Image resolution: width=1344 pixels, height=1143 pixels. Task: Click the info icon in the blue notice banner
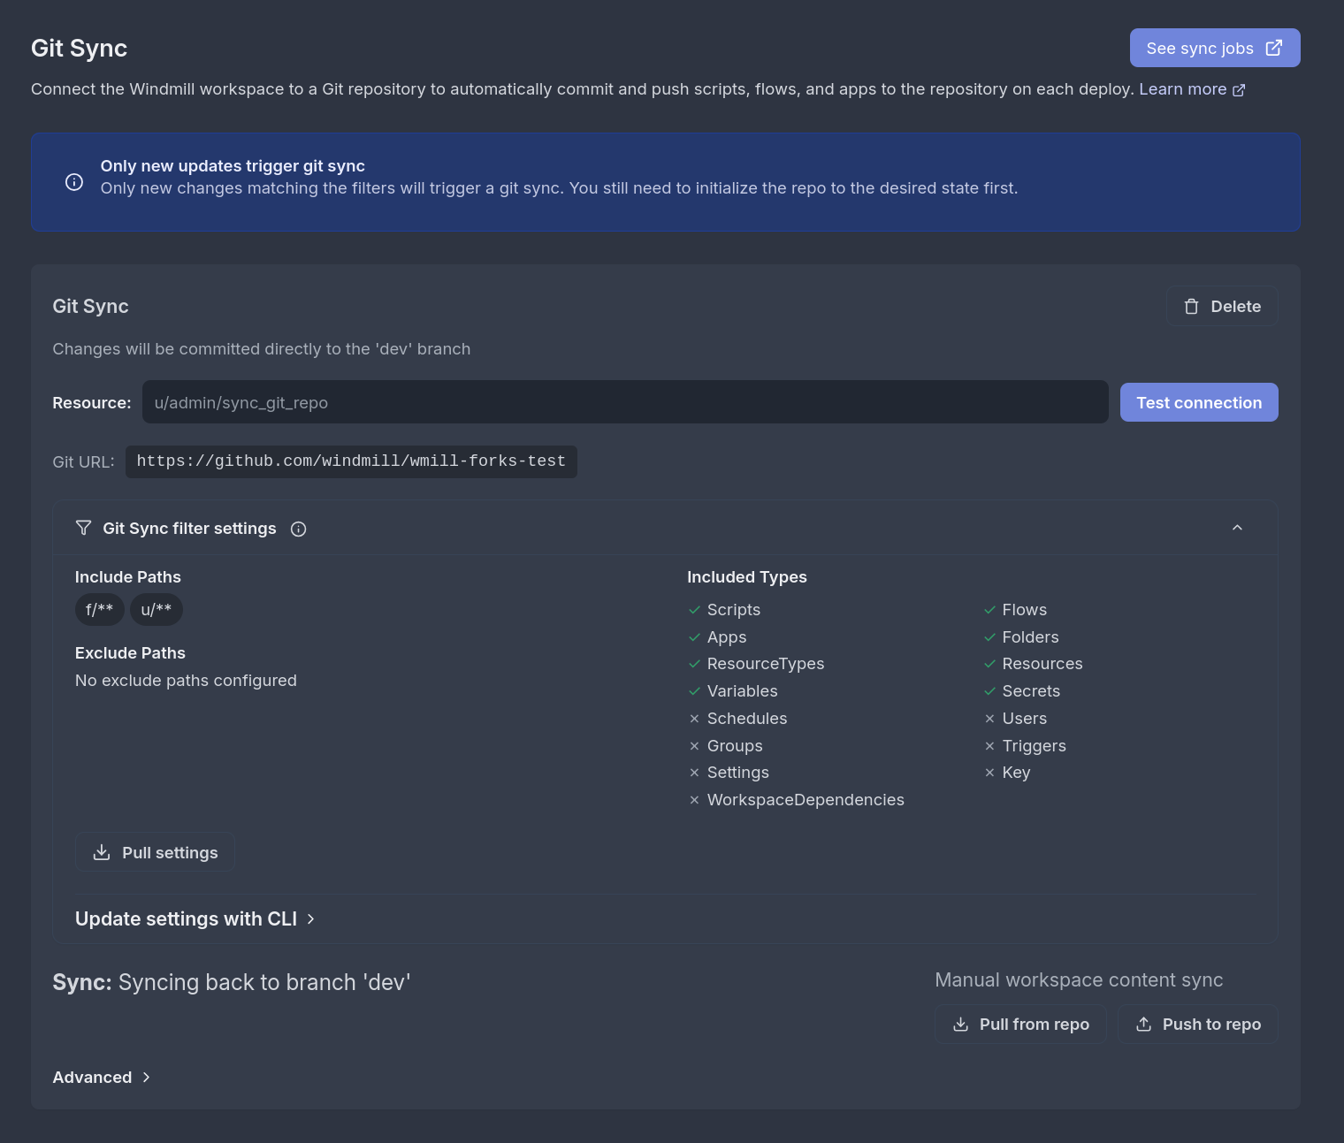[x=74, y=181]
